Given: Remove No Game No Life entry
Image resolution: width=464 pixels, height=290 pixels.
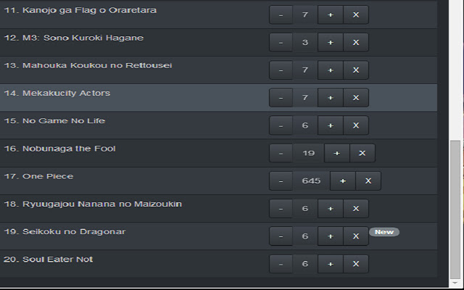Looking at the screenshot, I should click(x=356, y=126).
